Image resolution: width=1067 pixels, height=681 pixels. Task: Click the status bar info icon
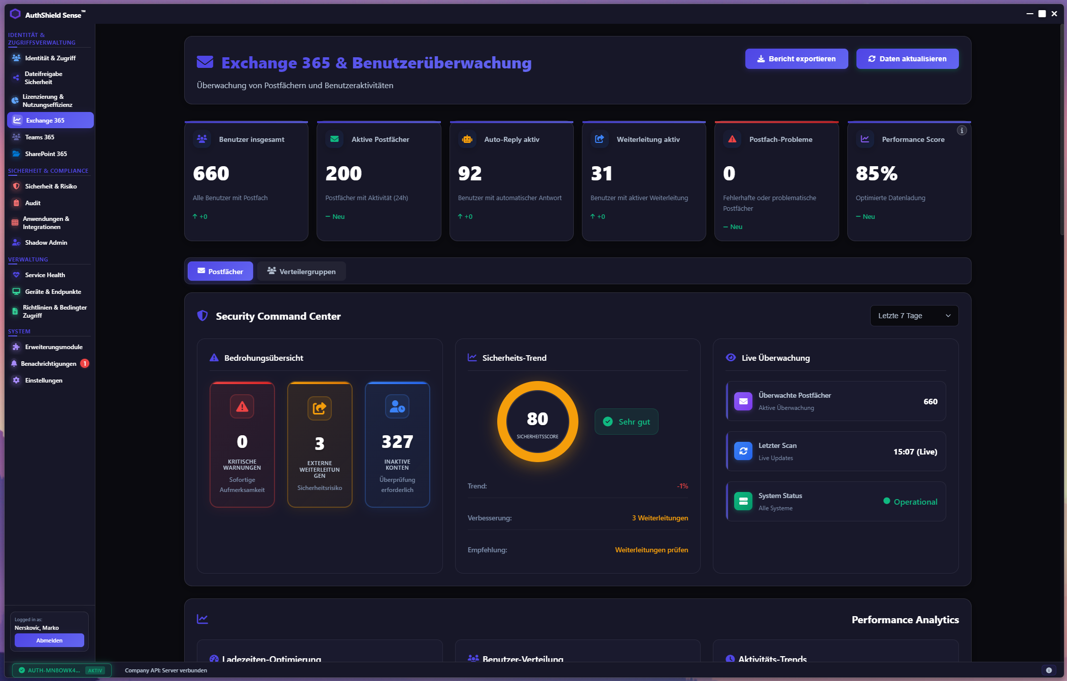pos(1049,670)
